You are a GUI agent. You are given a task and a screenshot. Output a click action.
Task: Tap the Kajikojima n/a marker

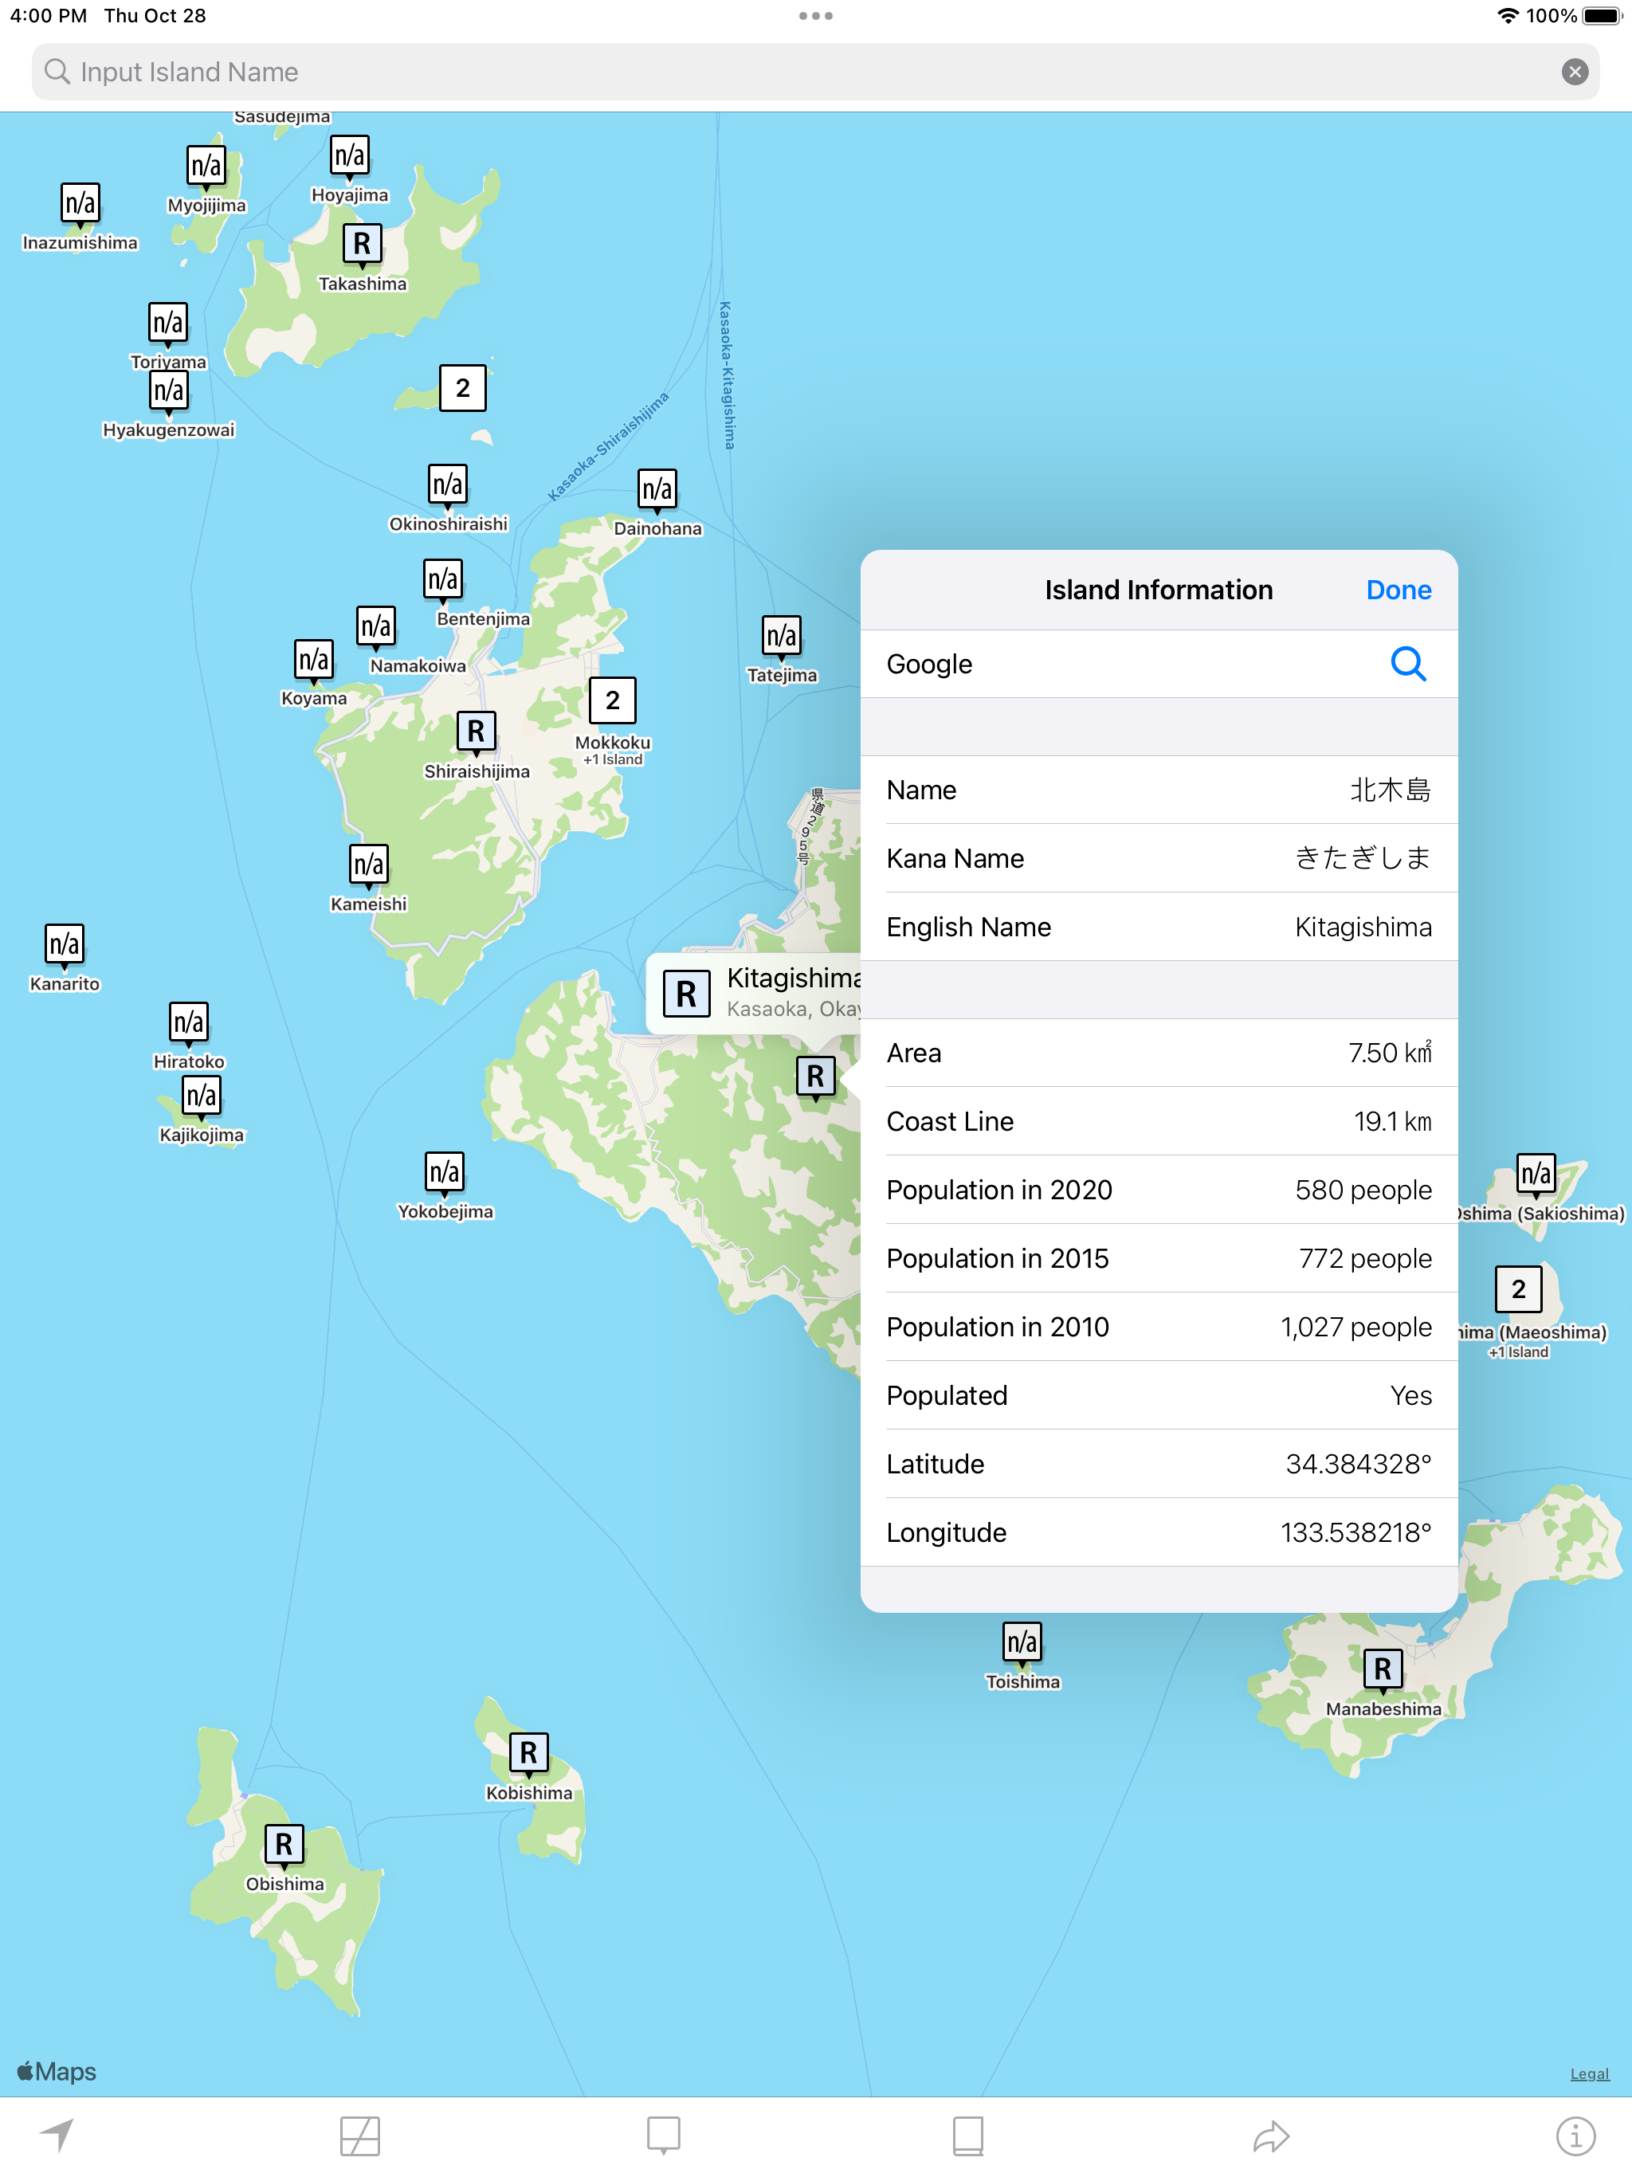202,1096
